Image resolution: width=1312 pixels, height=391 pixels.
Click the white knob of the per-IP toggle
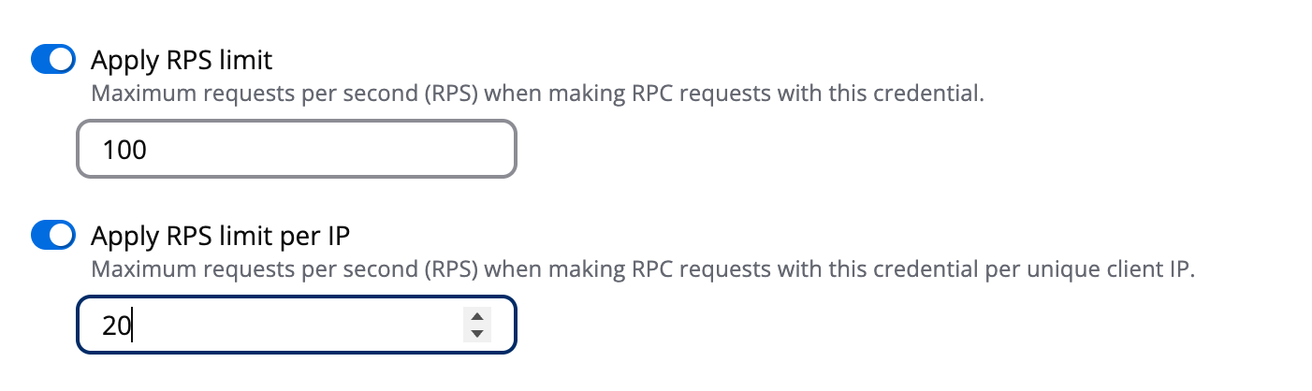coord(62,236)
